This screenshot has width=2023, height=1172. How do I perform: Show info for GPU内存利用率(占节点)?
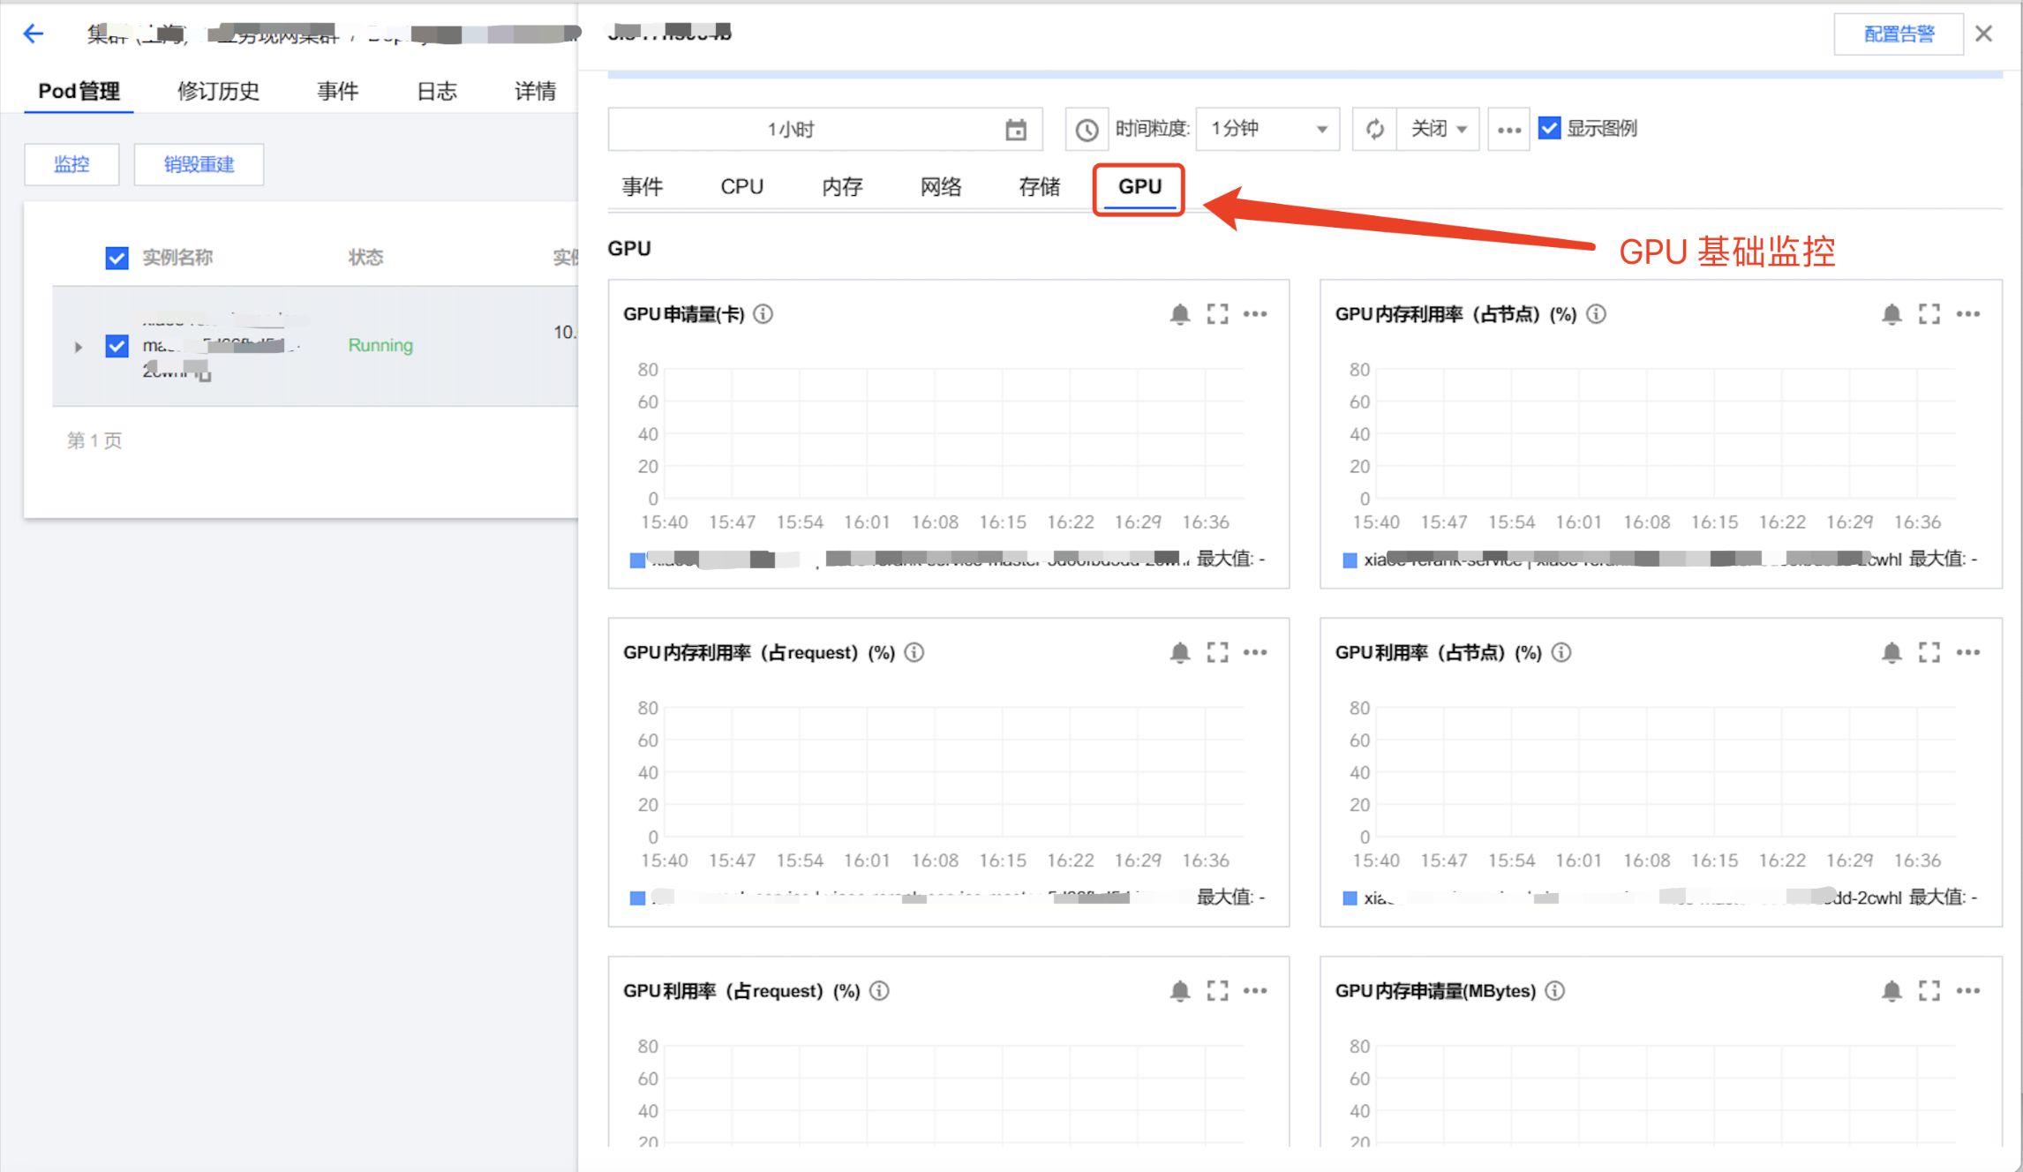pos(1596,314)
